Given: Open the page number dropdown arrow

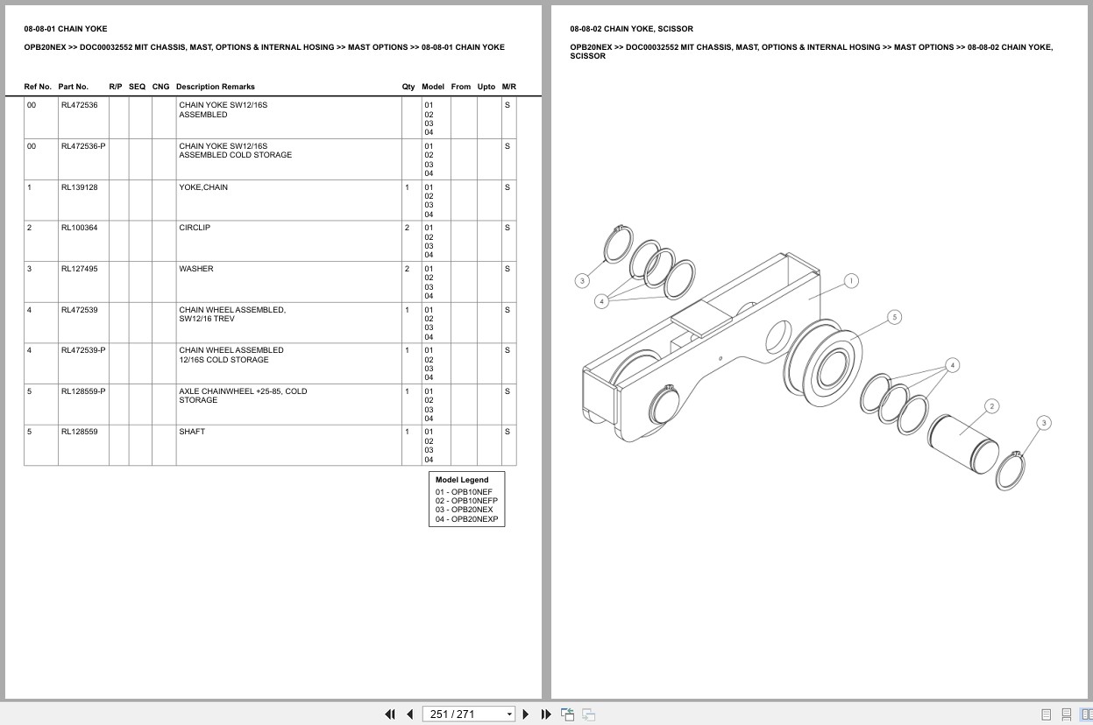Looking at the screenshot, I should [509, 714].
